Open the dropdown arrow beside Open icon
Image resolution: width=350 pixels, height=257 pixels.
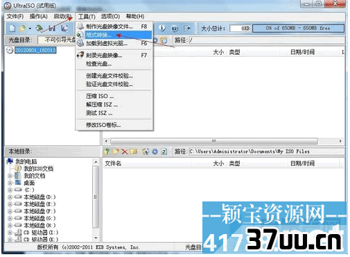(x=30, y=28)
